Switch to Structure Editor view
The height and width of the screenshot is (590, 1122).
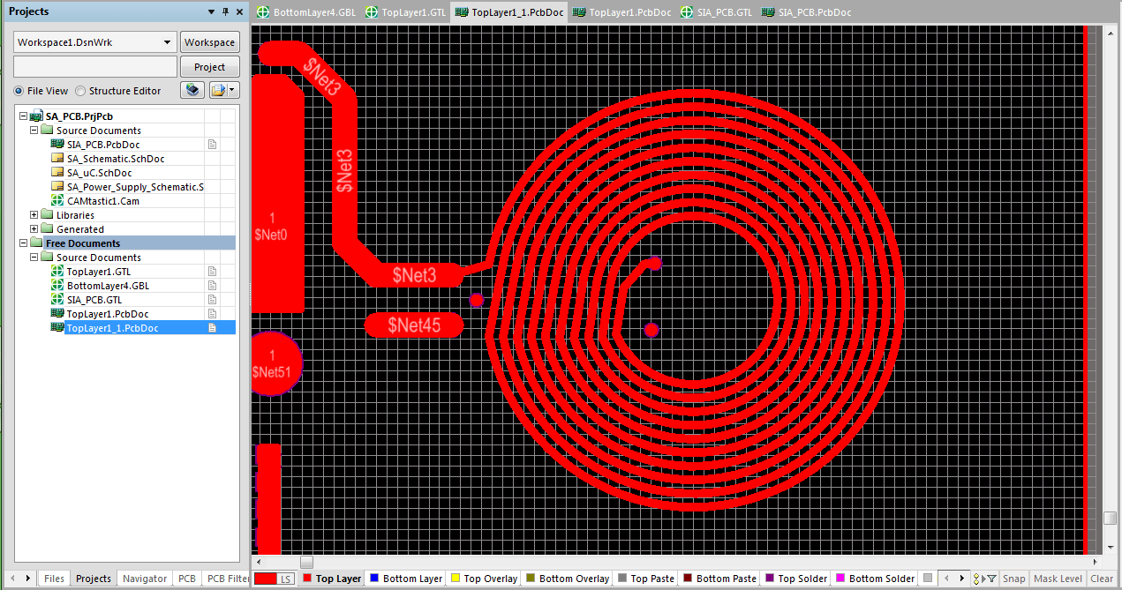tap(79, 90)
